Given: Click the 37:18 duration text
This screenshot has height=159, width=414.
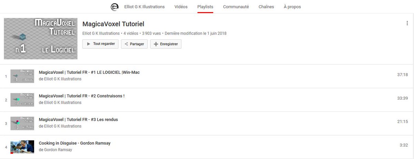Looking at the screenshot, I should [403, 74].
